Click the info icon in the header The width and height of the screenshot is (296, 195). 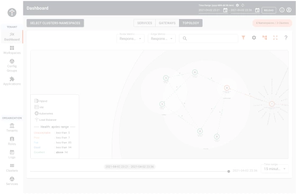click(x=282, y=10)
